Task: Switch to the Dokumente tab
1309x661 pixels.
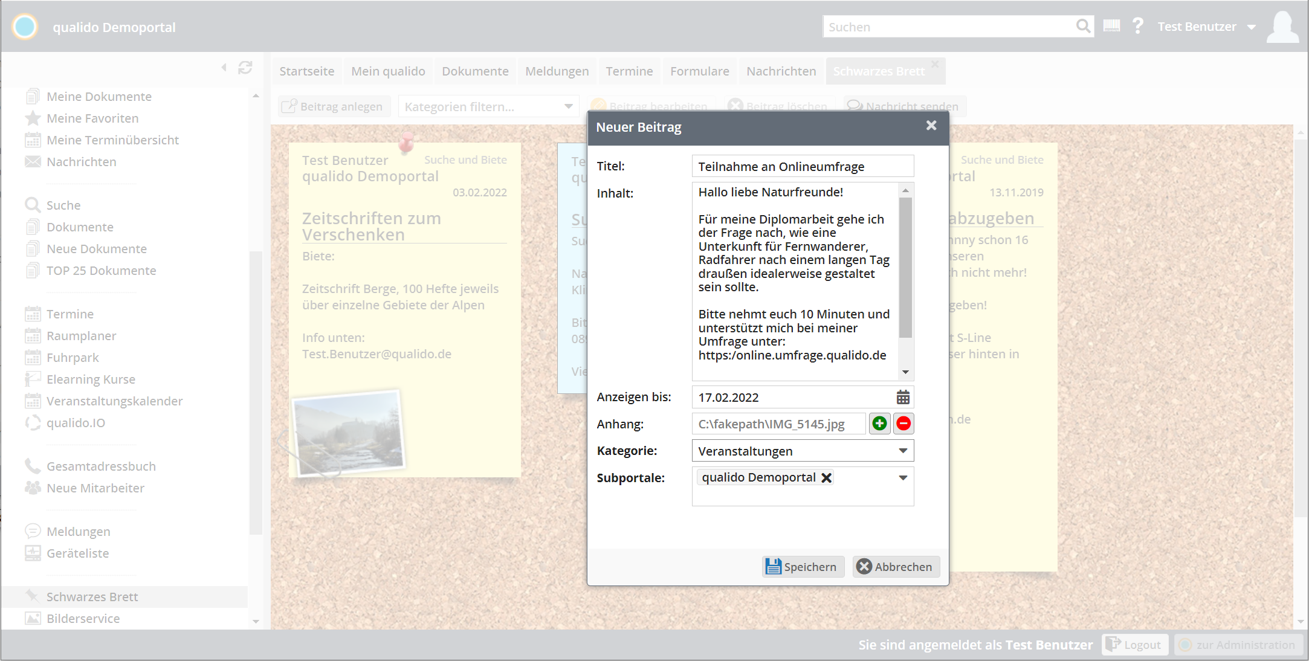Action: point(475,71)
